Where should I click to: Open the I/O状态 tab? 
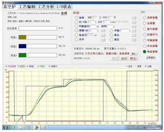[x=64, y=7]
